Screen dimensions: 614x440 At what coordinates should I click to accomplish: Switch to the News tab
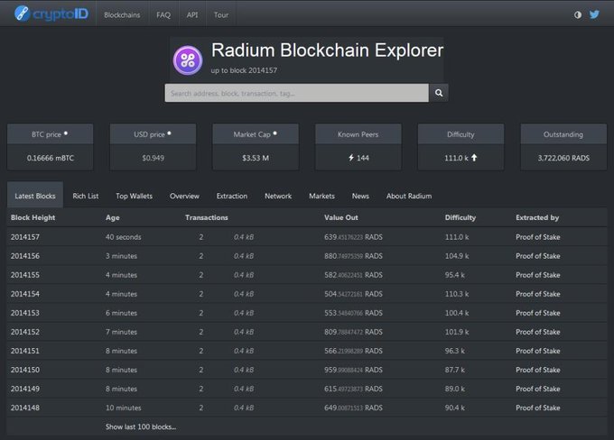point(360,196)
